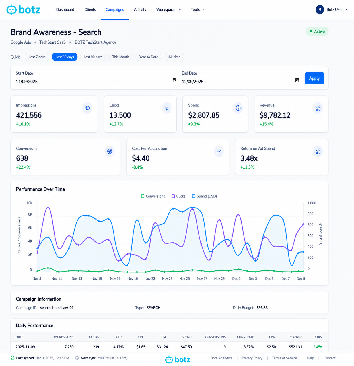Click the Botz User avatar circle
Image resolution: width=354 pixels, height=366 pixels.
tap(320, 9)
